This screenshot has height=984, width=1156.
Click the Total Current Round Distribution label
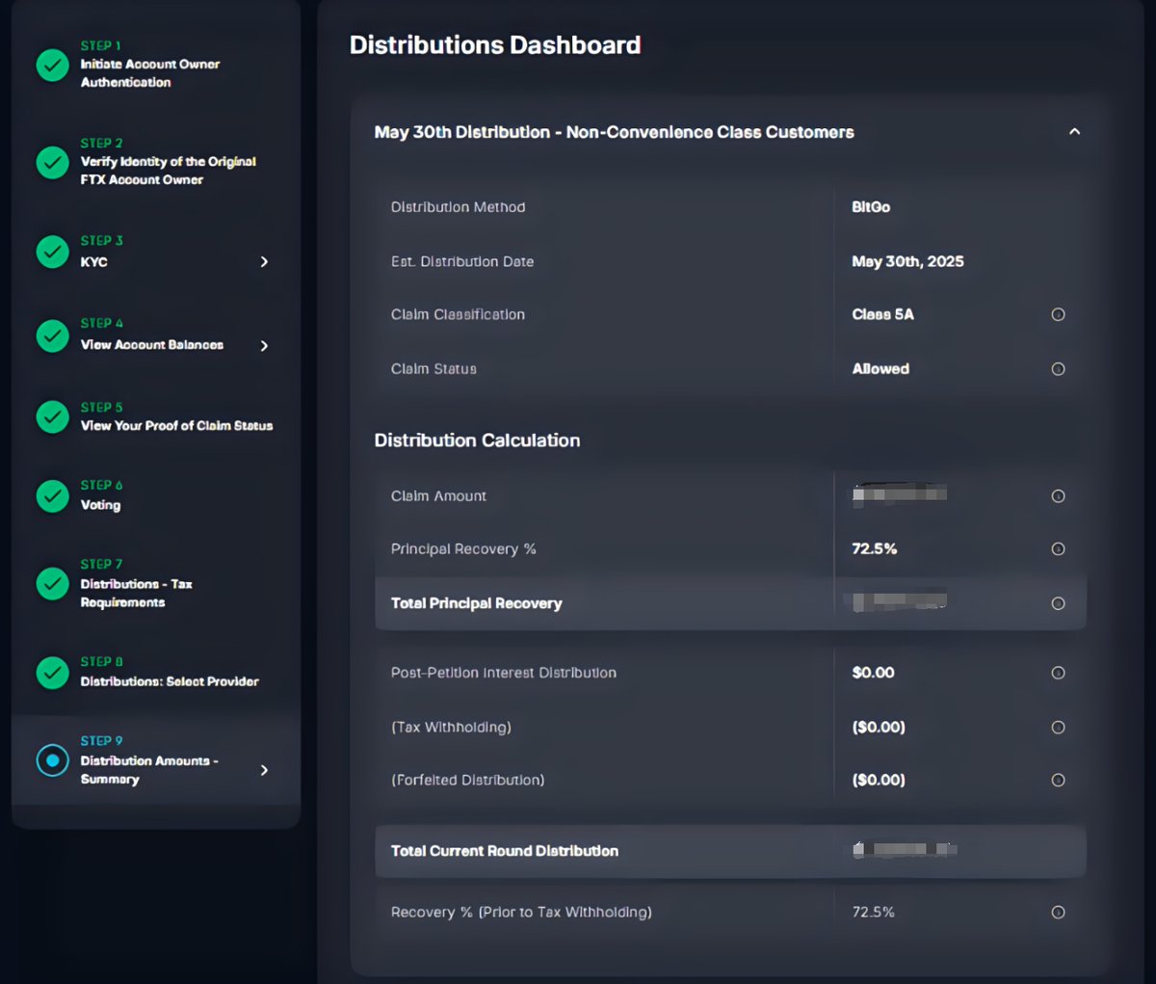504,851
